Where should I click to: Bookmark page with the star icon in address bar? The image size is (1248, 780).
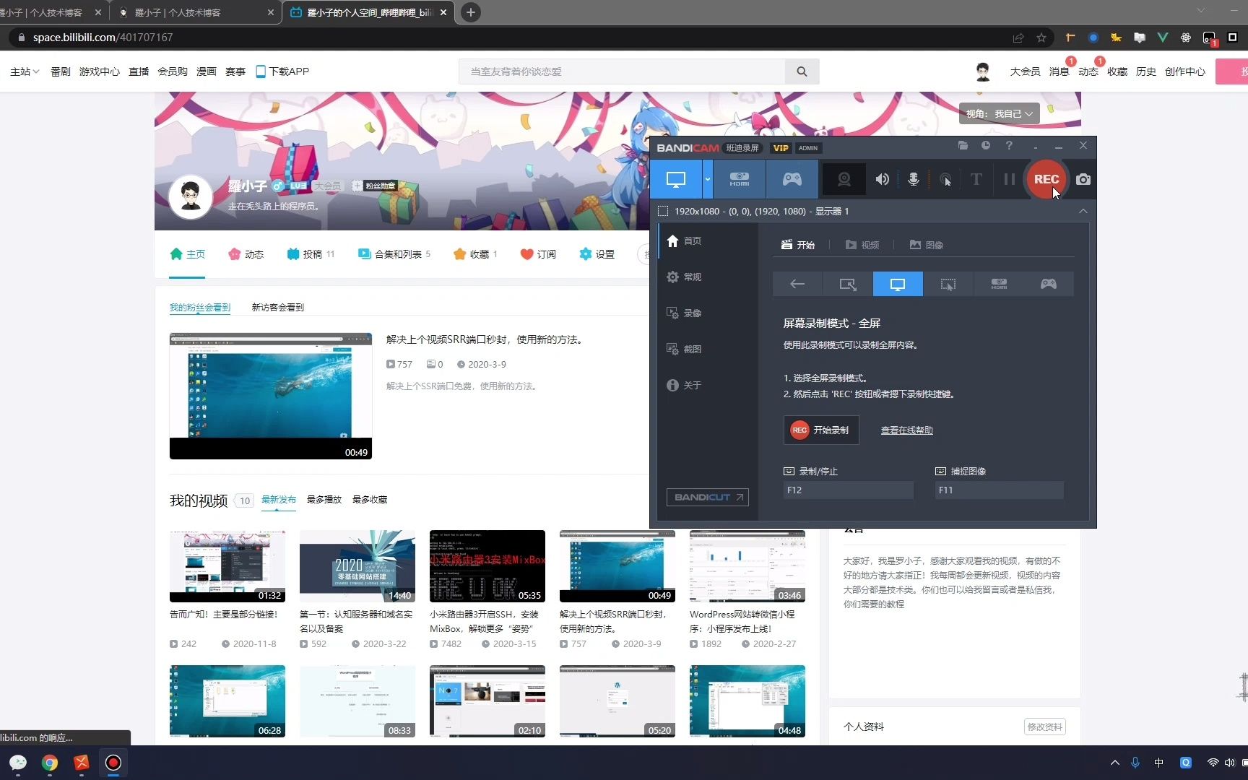(1041, 38)
